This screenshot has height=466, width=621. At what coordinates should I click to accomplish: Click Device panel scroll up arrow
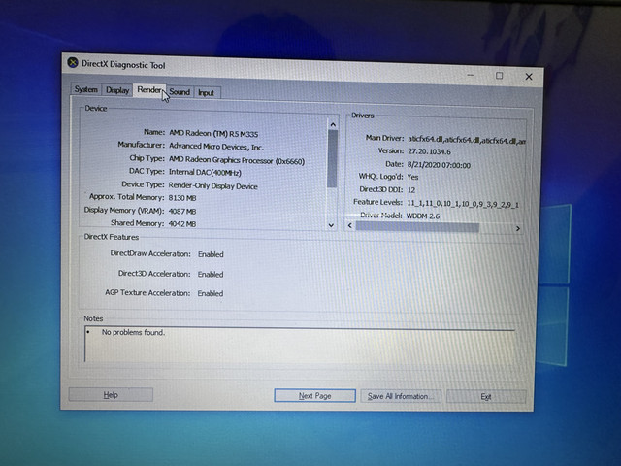333,125
